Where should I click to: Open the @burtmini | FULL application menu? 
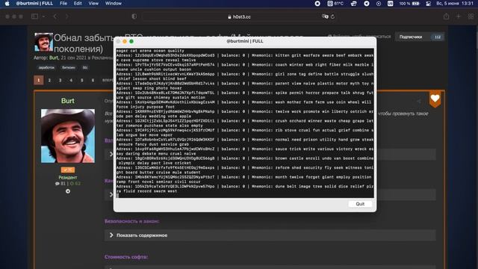pos(34,3)
